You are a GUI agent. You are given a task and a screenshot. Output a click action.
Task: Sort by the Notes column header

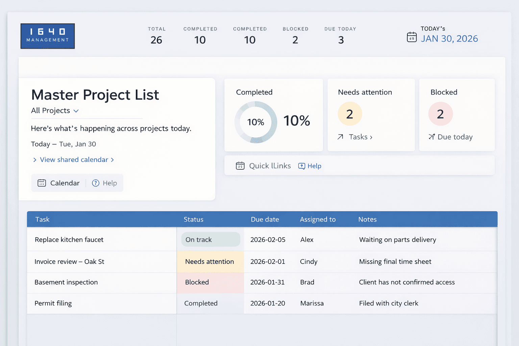(x=367, y=219)
